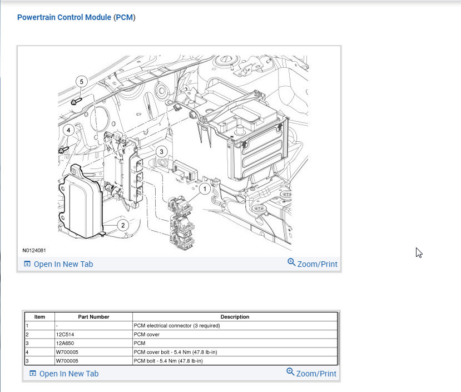Screen dimensions: 461x392
Task: Click diagram reference code N0124081
Action: pyautogui.click(x=34, y=251)
